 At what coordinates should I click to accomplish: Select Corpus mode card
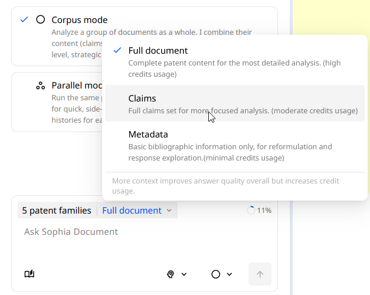pyautogui.click(x=145, y=37)
